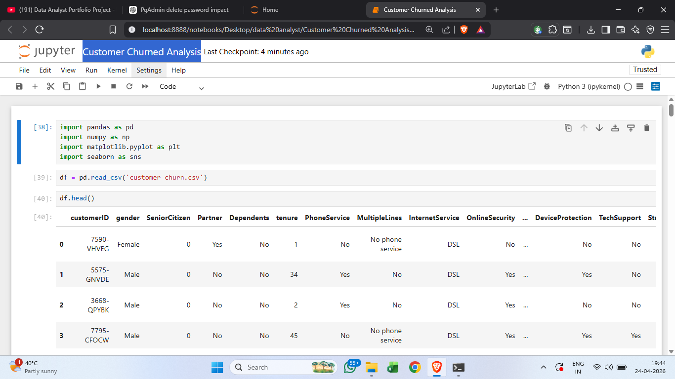675x379 pixels.
Task: Open the cell type Code dropdown
Action: (x=181, y=87)
